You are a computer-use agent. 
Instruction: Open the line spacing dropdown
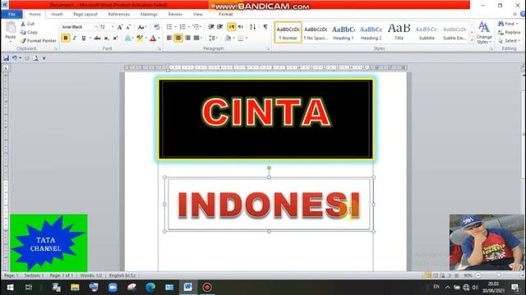[x=213, y=39]
